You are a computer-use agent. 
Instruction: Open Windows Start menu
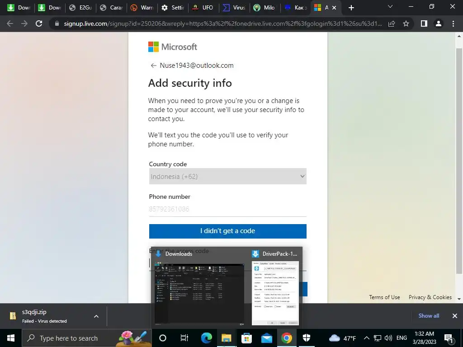click(x=11, y=338)
